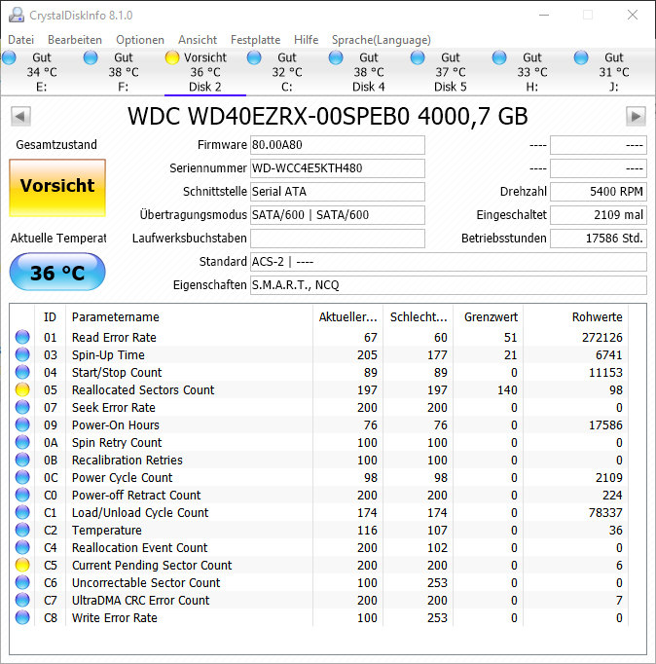Screen dimensions: 656x664
Task: Click the drive title WDC WD40EZRX-00SPEB0
Action: [328, 116]
